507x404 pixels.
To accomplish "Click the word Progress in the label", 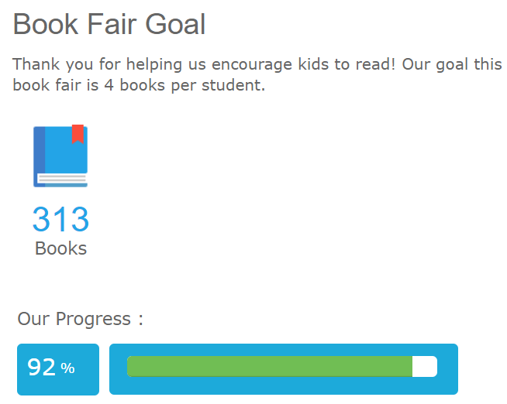I will pos(93,319).
